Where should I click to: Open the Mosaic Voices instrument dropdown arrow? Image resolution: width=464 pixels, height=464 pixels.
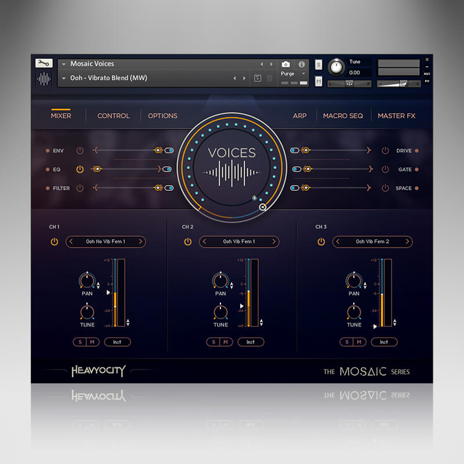(64, 64)
